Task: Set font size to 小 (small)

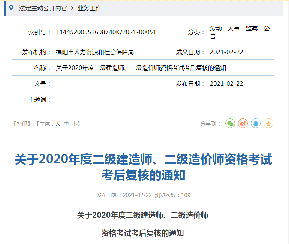Action: coord(75,124)
